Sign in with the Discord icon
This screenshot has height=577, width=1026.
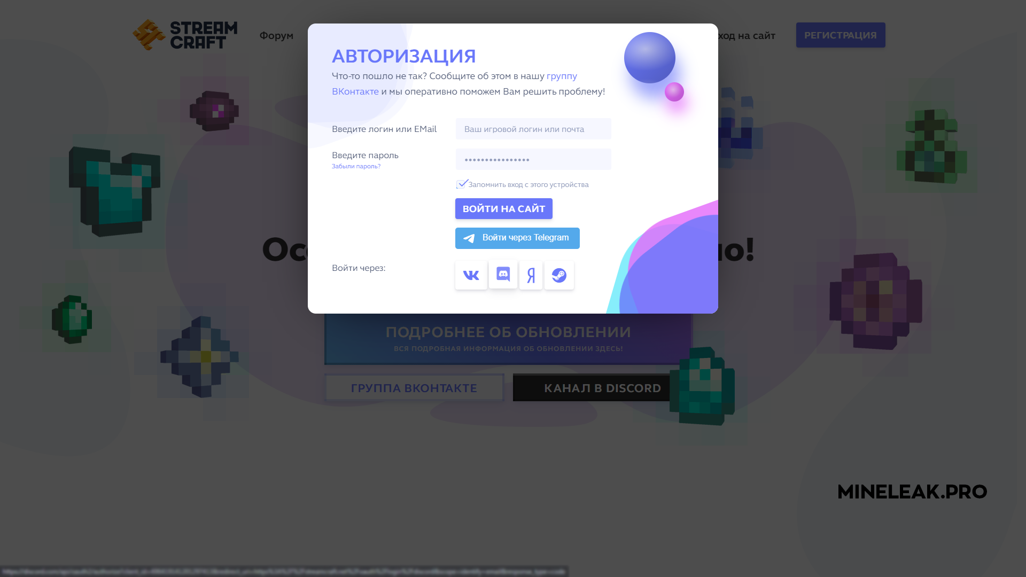(503, 275)
